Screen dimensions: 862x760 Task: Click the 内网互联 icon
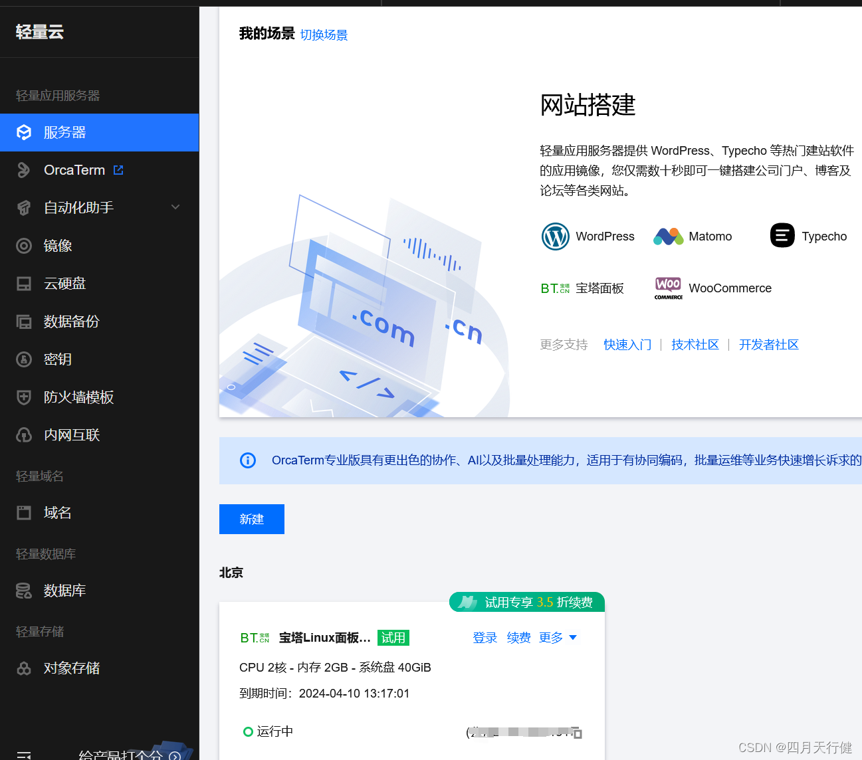click(x=24, y=435)
